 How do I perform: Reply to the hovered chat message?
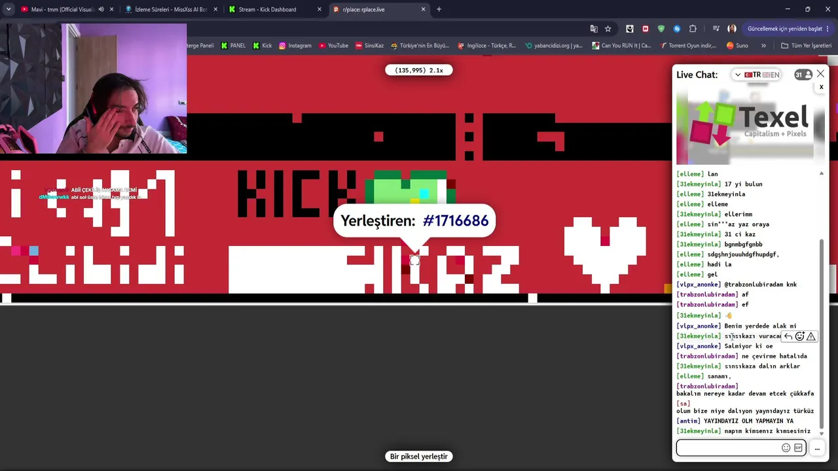tap(788, 336)
